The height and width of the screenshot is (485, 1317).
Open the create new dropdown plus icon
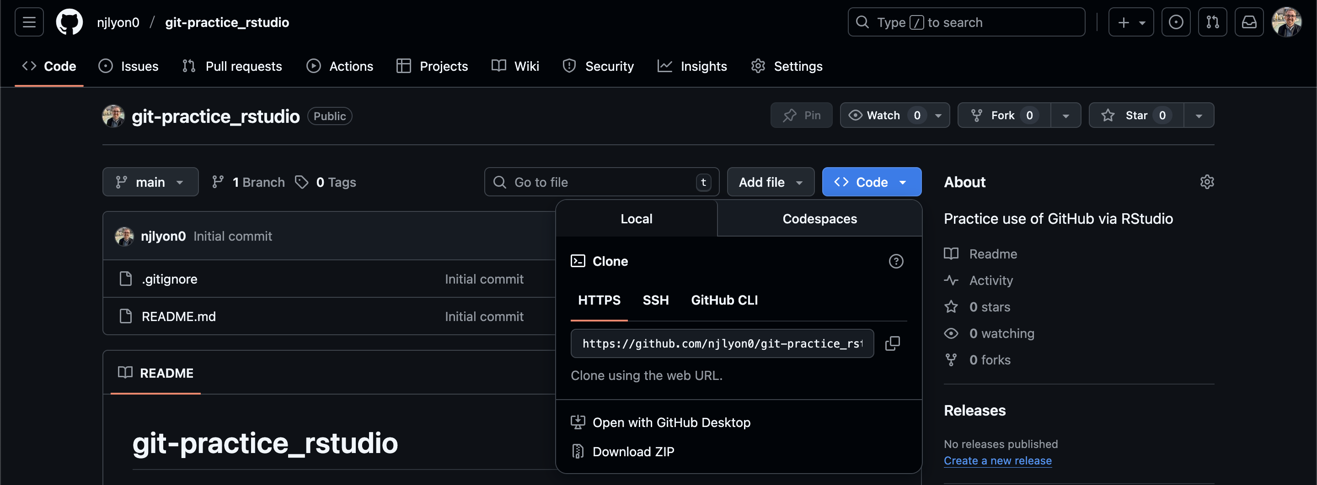pyautogui.click(x=1130, y=21)
